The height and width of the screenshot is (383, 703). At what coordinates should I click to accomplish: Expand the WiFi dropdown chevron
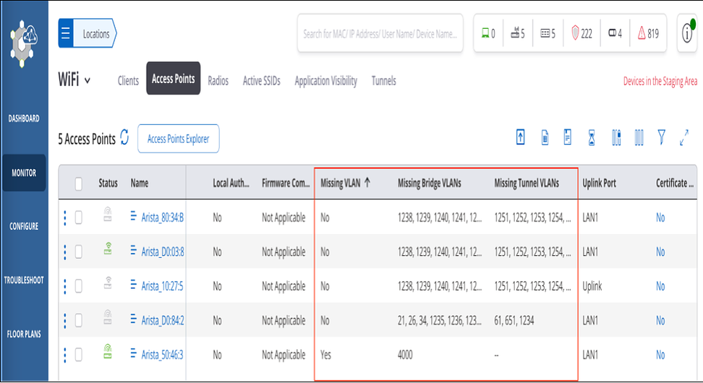click(x=88, y=80)
